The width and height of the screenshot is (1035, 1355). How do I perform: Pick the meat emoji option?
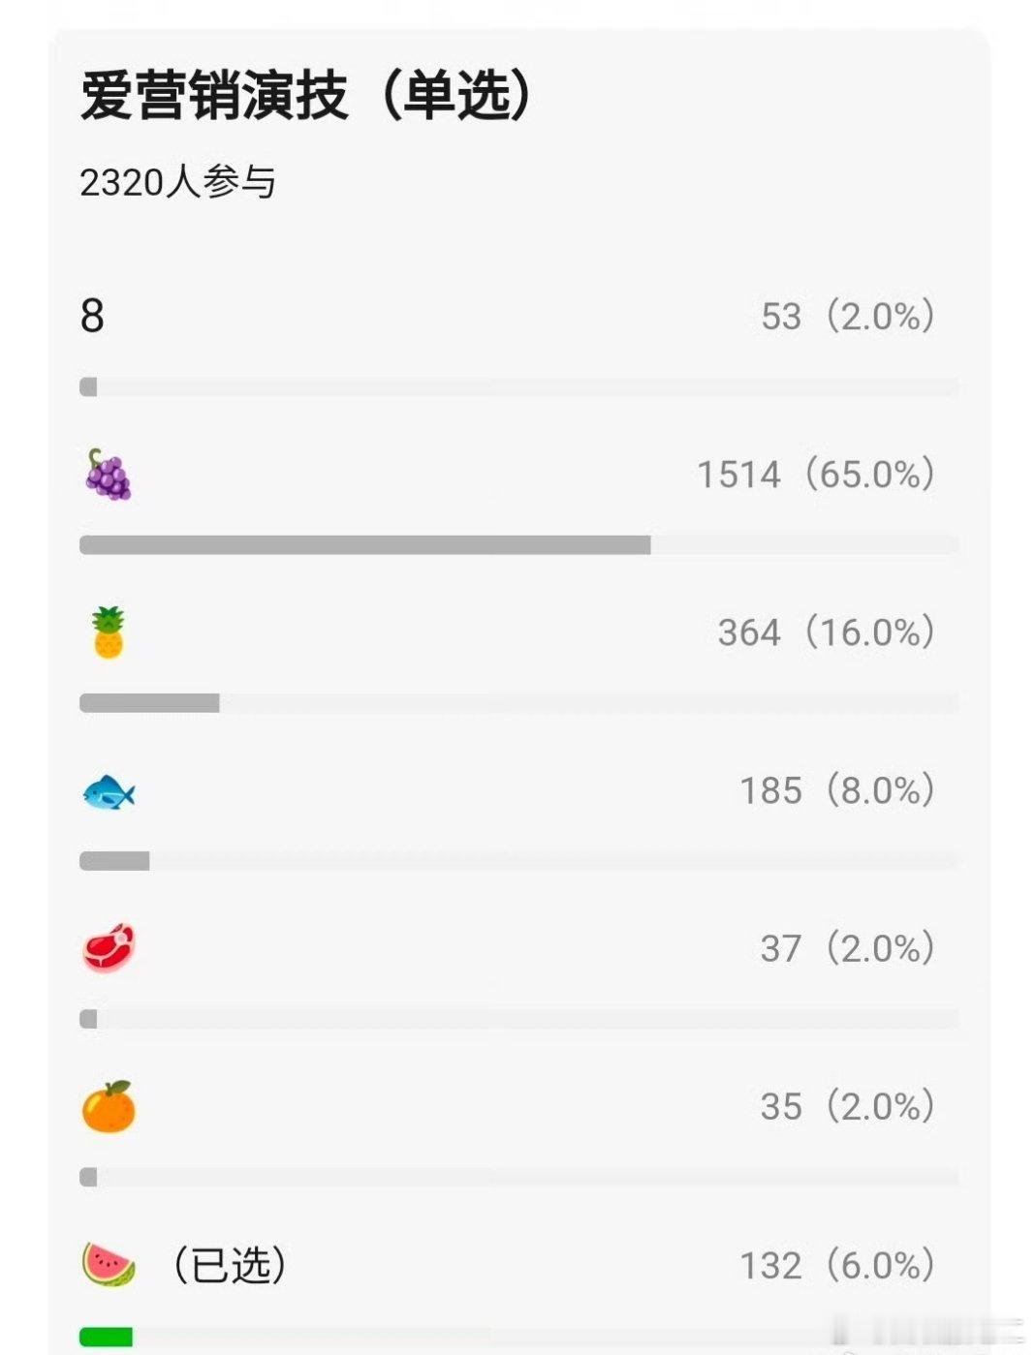point(108,948)
